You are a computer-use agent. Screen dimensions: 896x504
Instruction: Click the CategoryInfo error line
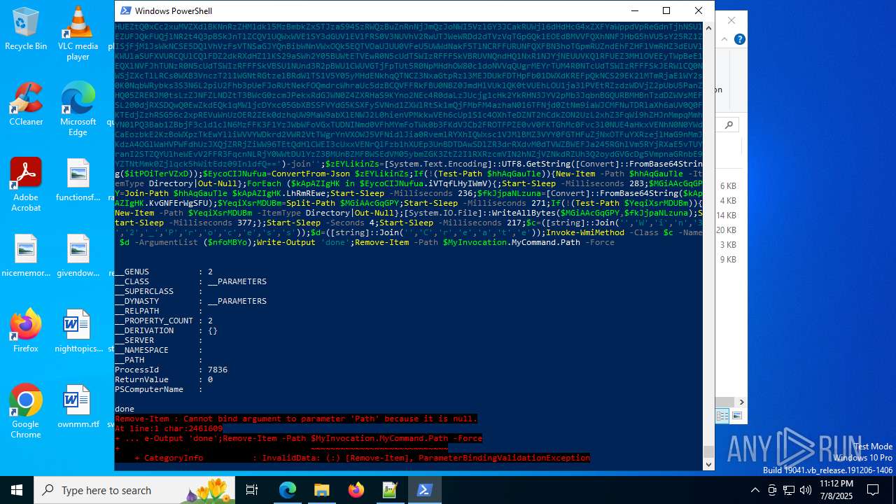362,458
